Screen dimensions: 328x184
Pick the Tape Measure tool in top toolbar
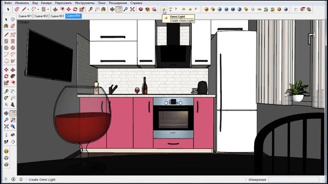90,9
